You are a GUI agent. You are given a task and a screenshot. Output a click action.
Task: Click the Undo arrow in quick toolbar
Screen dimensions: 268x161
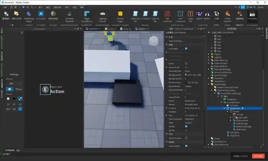coord(32,7)
